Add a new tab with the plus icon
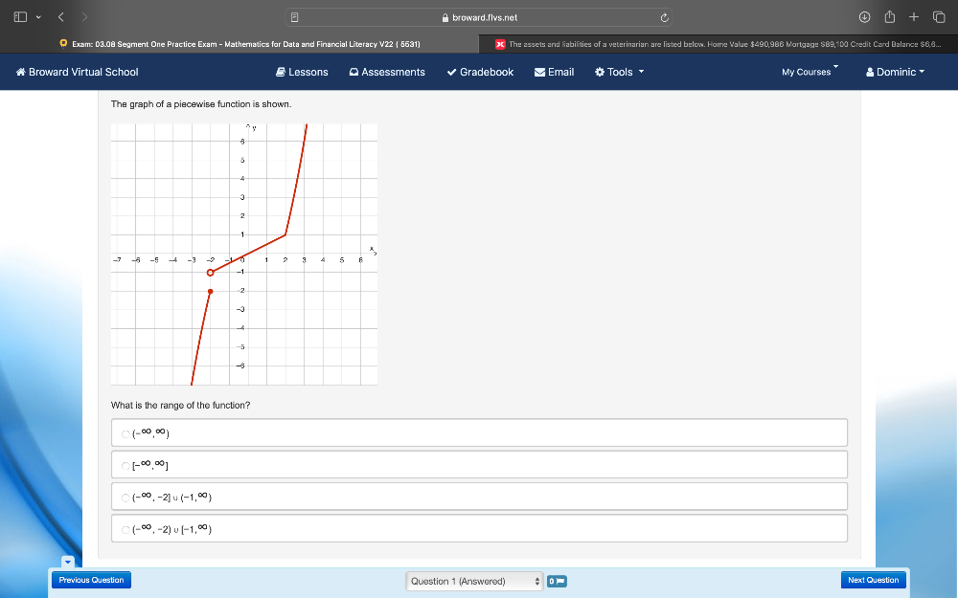 click(x=914, y=17)
